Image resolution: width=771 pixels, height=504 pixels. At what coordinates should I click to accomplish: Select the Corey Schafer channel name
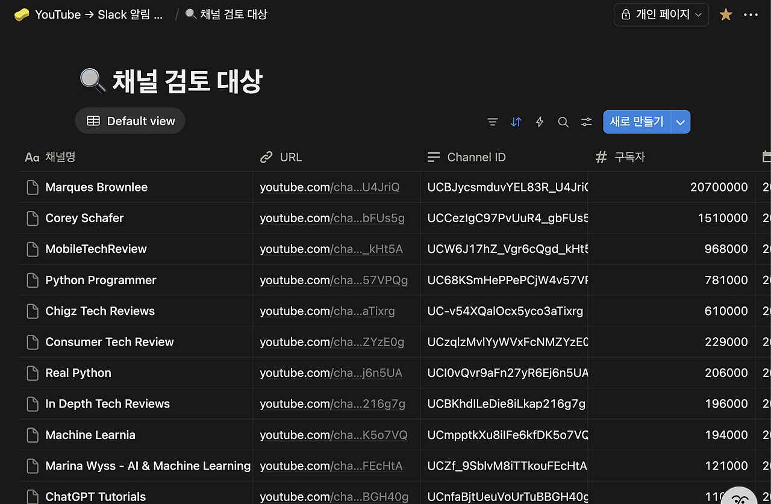[x=84, y=218]
